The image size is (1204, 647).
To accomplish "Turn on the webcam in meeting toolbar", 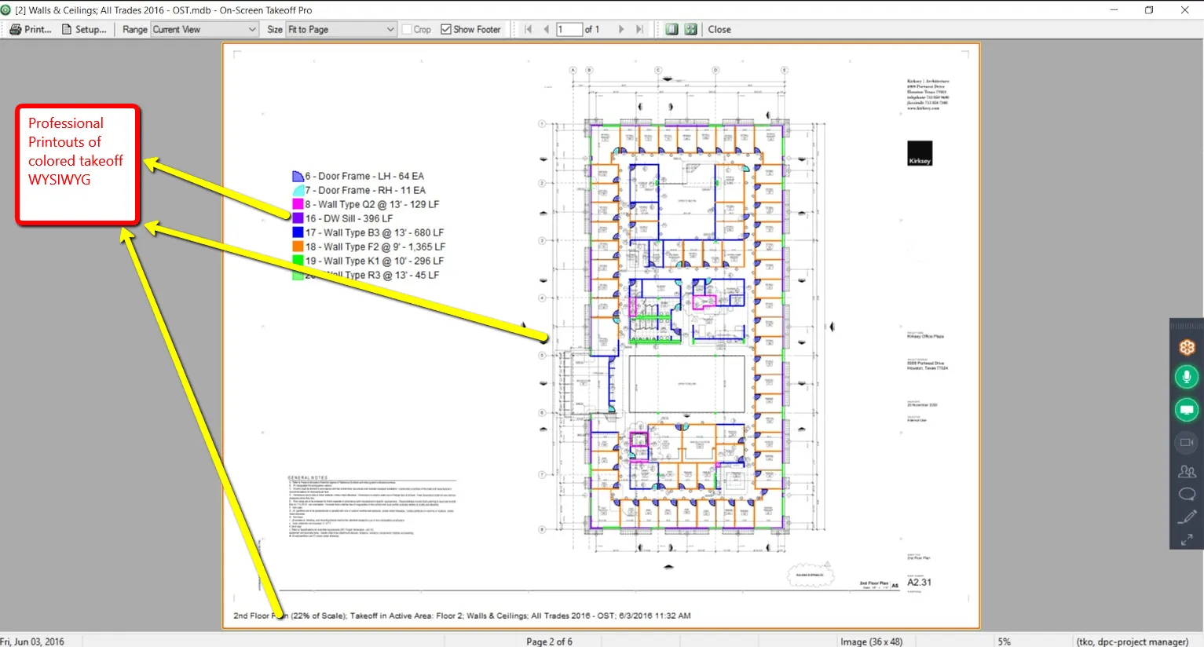I will coord(1187,442).
